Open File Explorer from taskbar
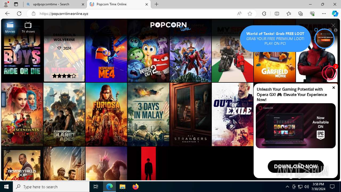The image size is (341, 192). (122, 187)
